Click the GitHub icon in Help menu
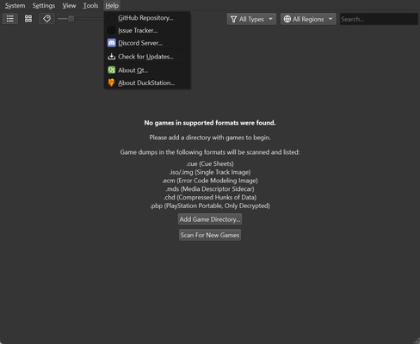The image size is (420, 344). point(111,18)
